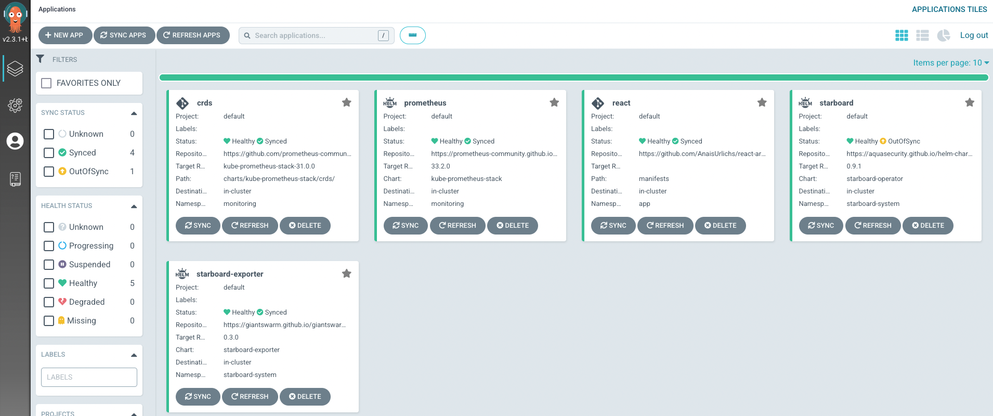Open Settings gear icon in sidebar
Viewport: 993px width, 416px height.
[x=15, y=106]
